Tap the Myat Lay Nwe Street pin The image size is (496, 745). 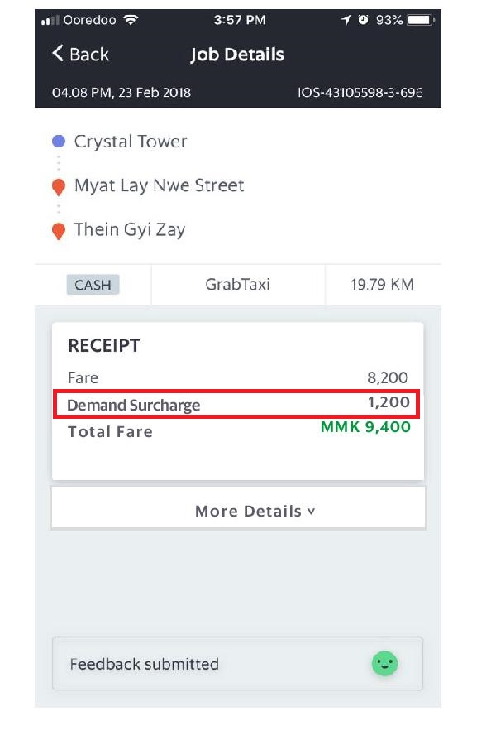(59, 187)
